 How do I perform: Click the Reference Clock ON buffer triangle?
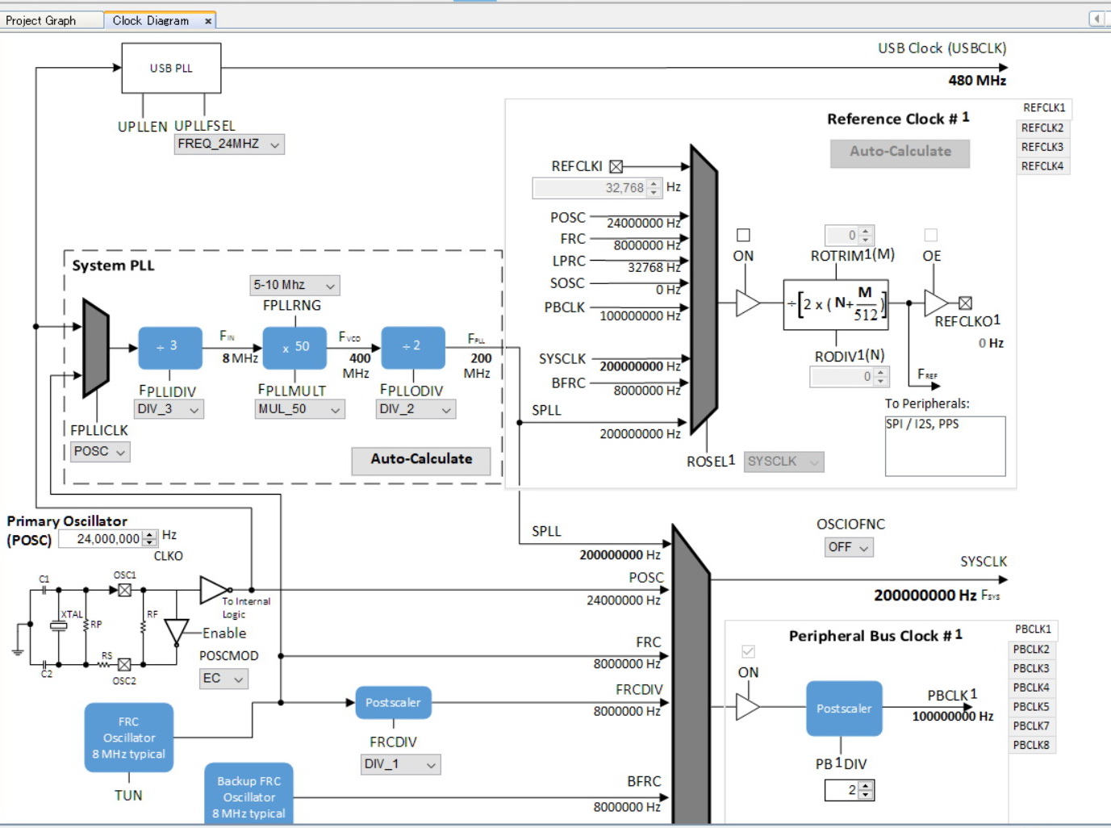click(748, 303)
